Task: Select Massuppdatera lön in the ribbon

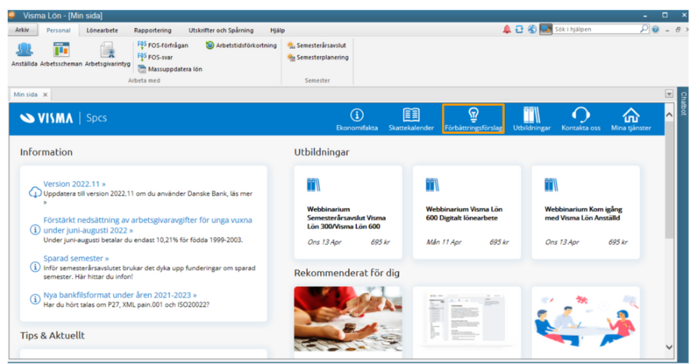Action: coord(170,69)
